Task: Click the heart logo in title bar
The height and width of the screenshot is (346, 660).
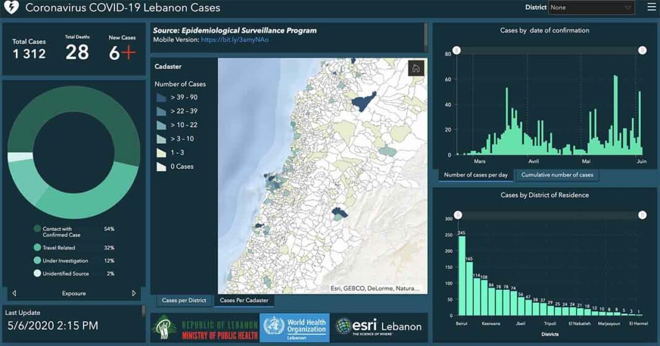Action: [11, 8]
